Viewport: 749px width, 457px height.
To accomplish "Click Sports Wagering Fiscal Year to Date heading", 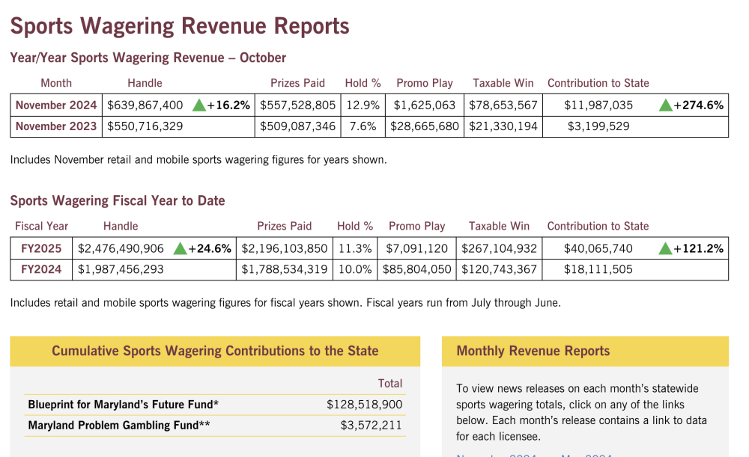I will 118,201.
